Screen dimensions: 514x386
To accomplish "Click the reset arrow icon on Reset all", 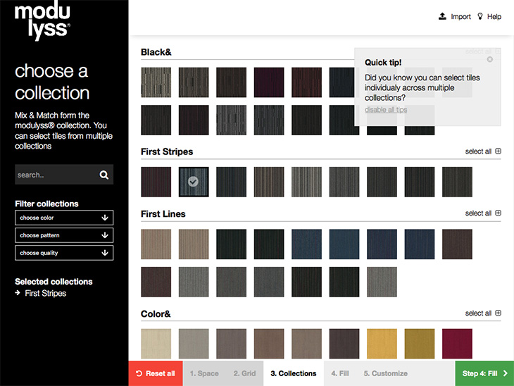I will 139,373.
